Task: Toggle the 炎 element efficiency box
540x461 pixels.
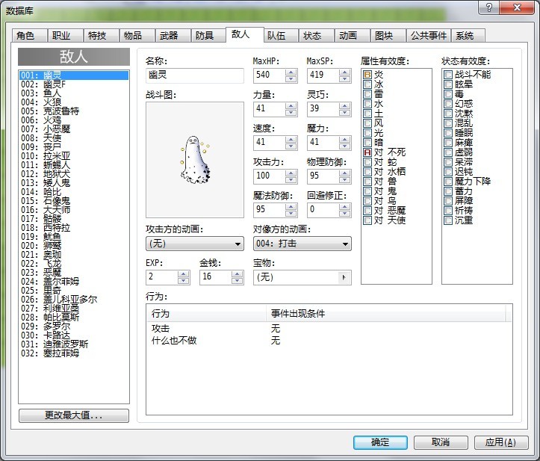Action: [367, 75]
